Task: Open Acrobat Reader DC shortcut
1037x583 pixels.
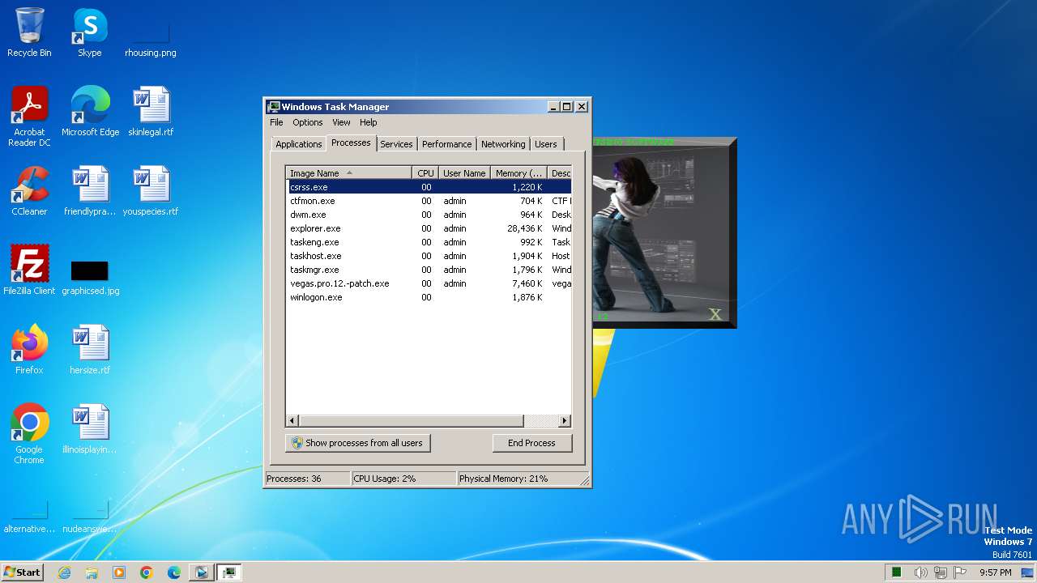Action: 29,116
